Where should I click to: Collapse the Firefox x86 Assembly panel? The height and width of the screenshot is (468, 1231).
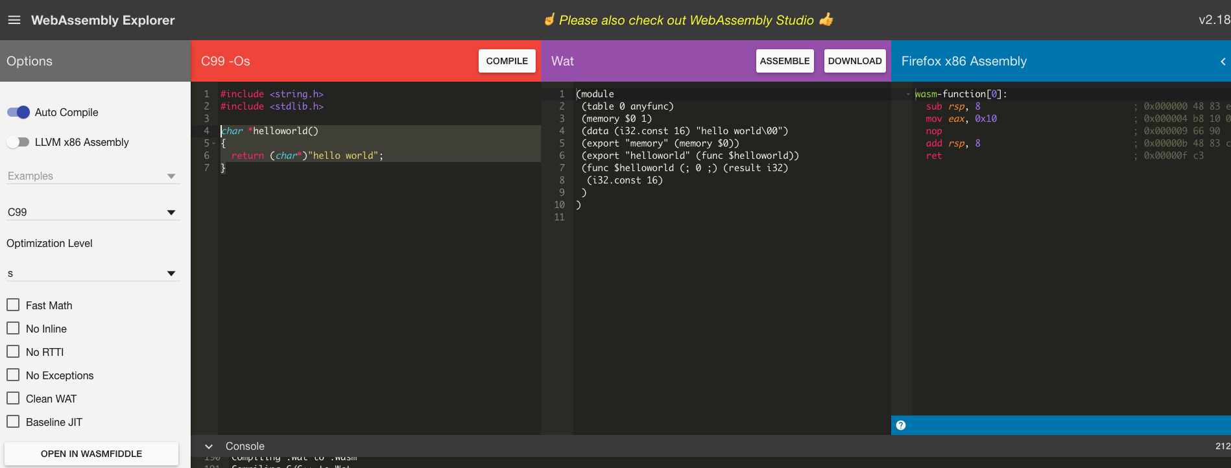[x=1223, y=62]
